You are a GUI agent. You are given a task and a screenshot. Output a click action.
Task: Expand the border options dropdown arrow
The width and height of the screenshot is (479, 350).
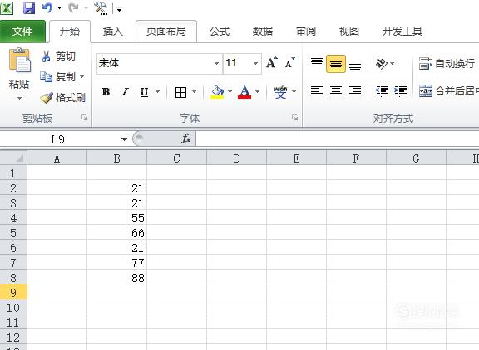(194, 91)
